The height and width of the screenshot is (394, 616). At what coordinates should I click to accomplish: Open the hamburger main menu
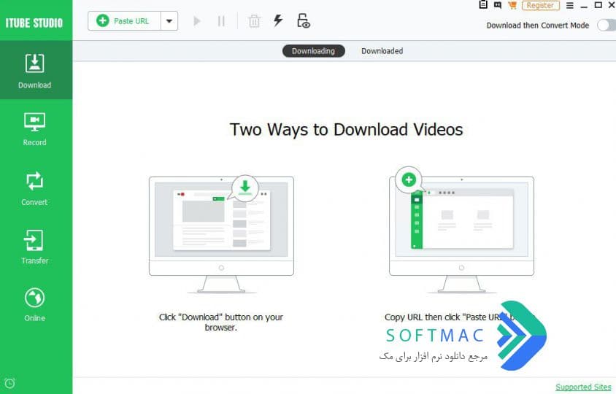pos(569,6)
